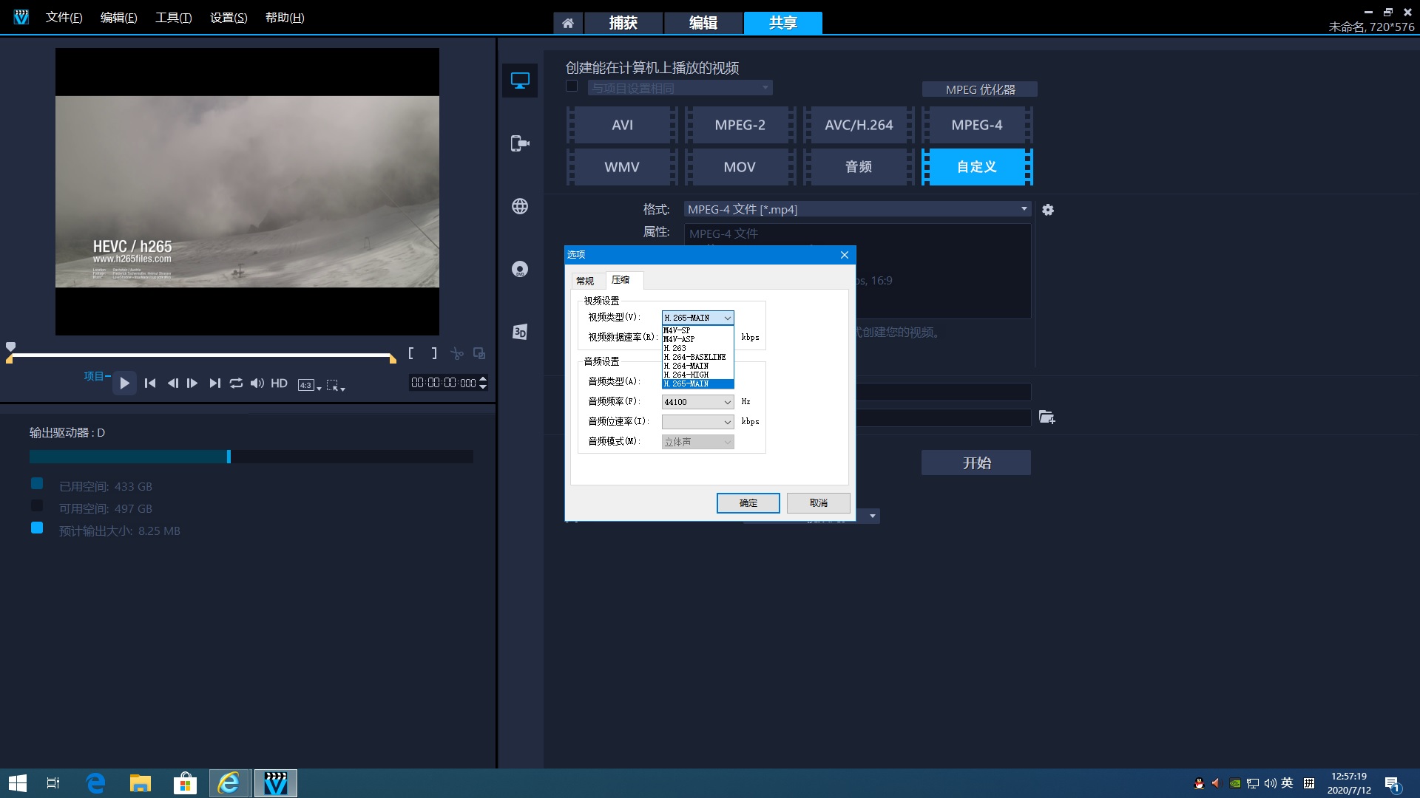This screenshot has width=1420, height=798.
Task: Click the orange trim-end marker
Action: point(393,359)
